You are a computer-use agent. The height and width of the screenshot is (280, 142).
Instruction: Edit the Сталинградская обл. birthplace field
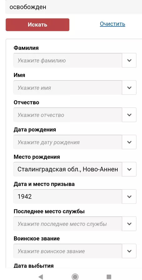pyautogui.click(x=68, y=169)
